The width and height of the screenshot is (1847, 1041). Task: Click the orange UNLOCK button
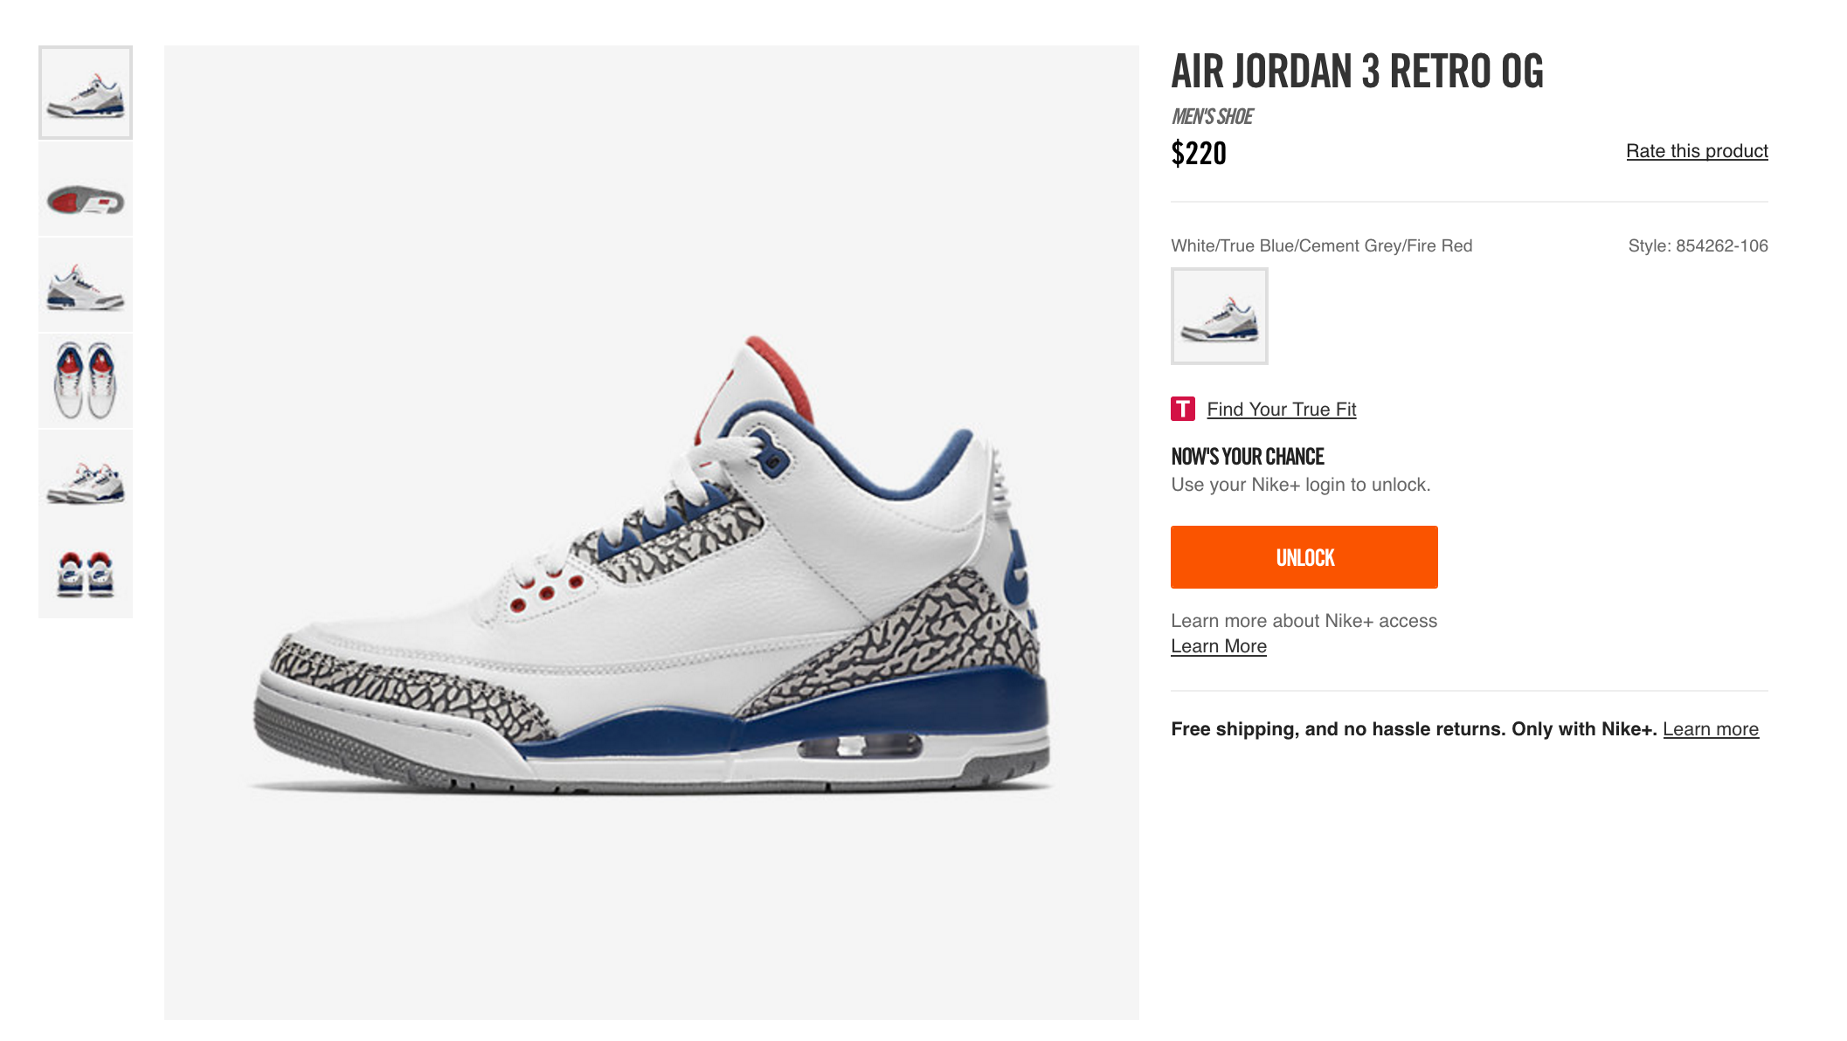coord(1304,557)
